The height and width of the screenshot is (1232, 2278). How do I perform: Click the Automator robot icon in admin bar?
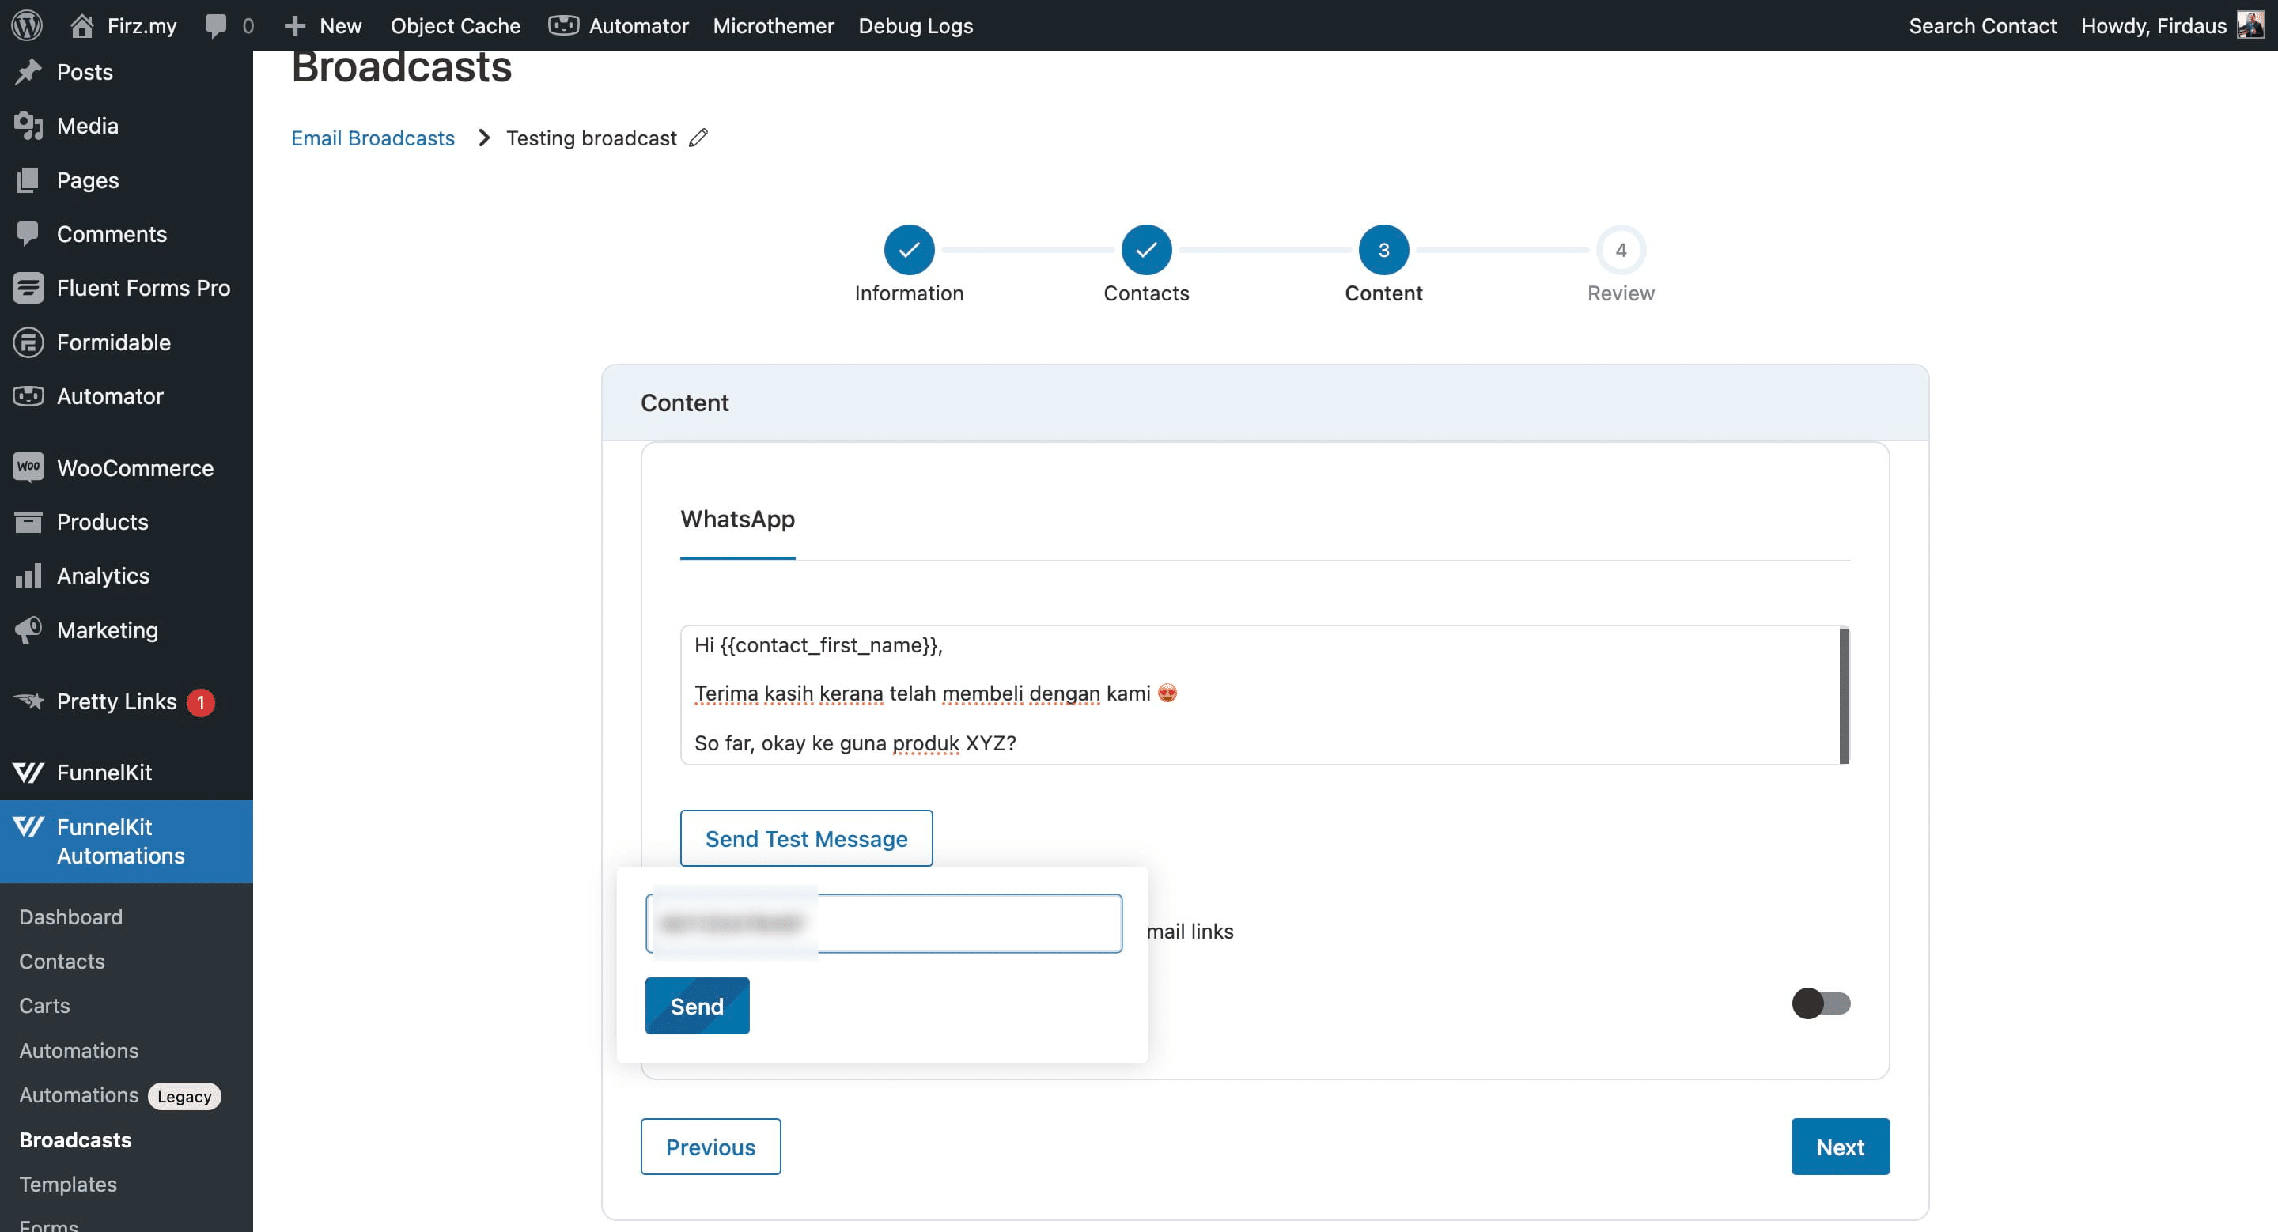click(x=563, y=25)
